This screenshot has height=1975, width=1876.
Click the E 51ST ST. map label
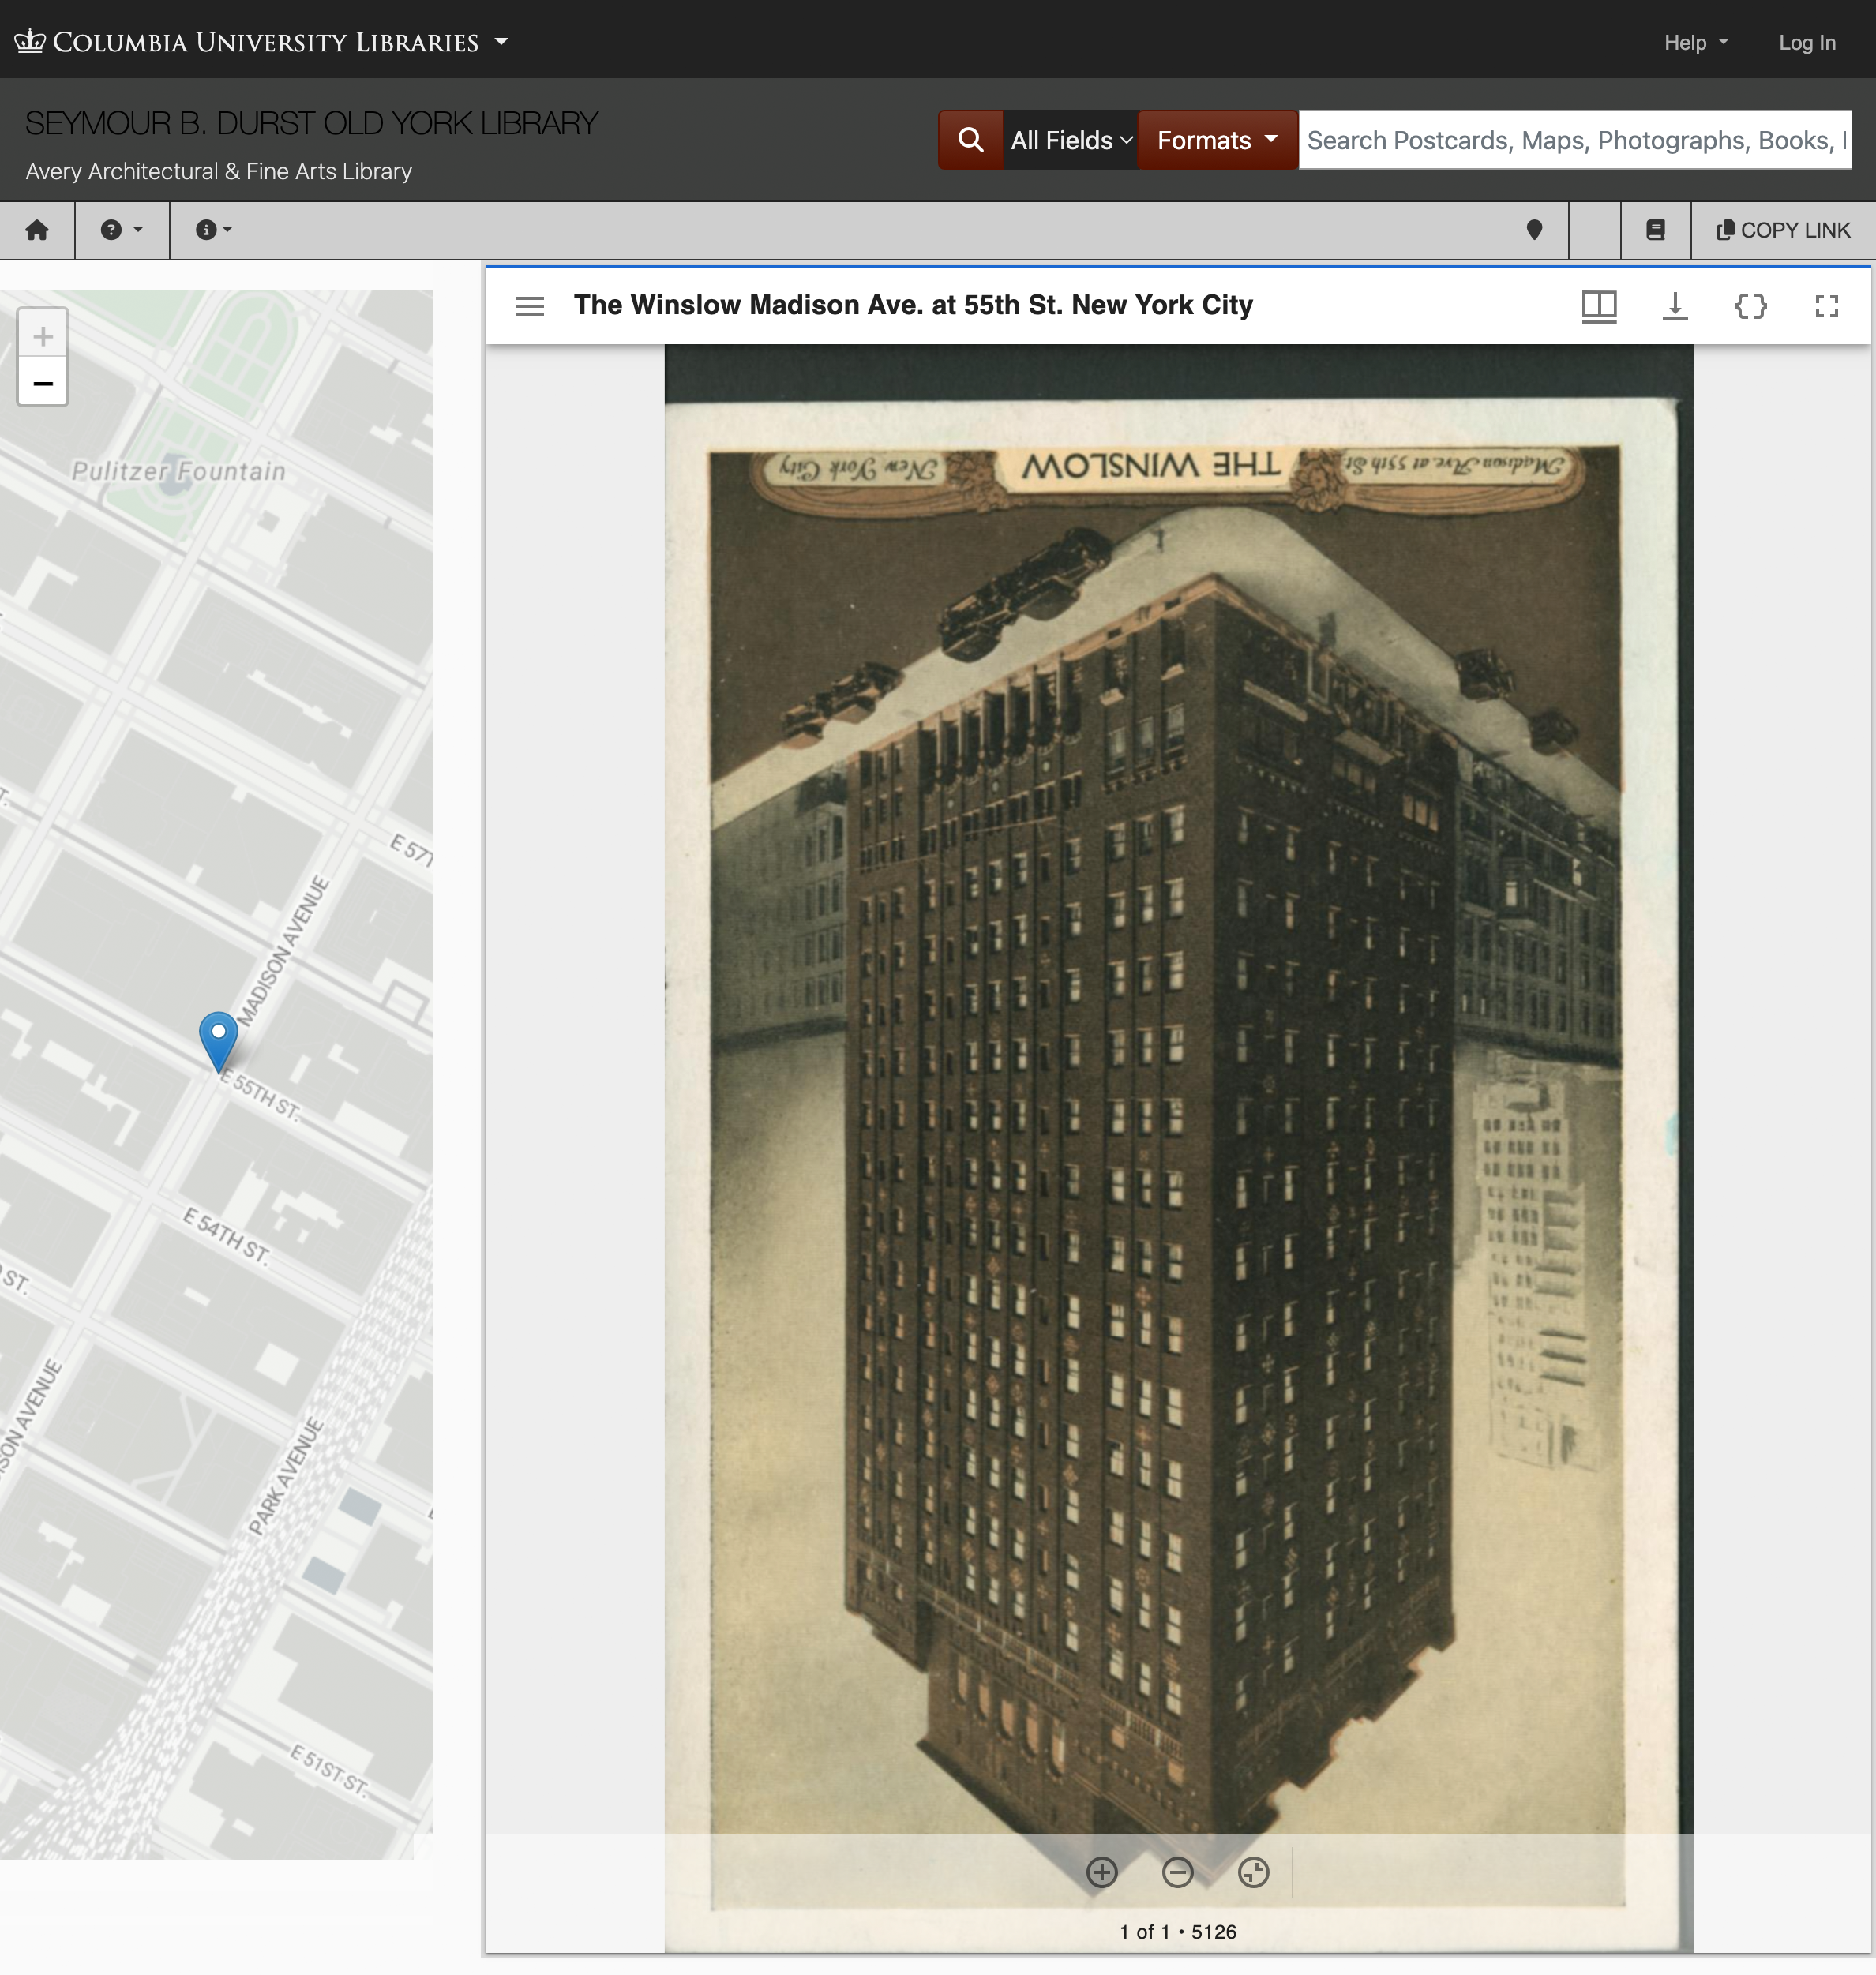tap(329, 1770)
